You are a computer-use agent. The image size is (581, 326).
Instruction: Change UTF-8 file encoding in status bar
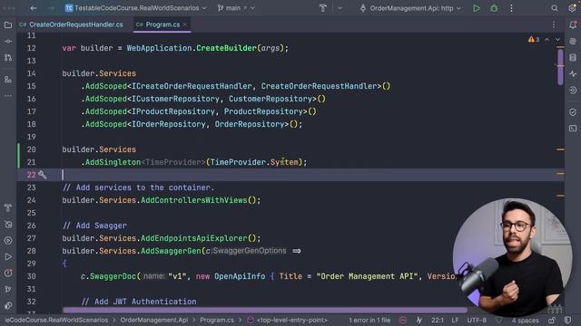(477, 320)
